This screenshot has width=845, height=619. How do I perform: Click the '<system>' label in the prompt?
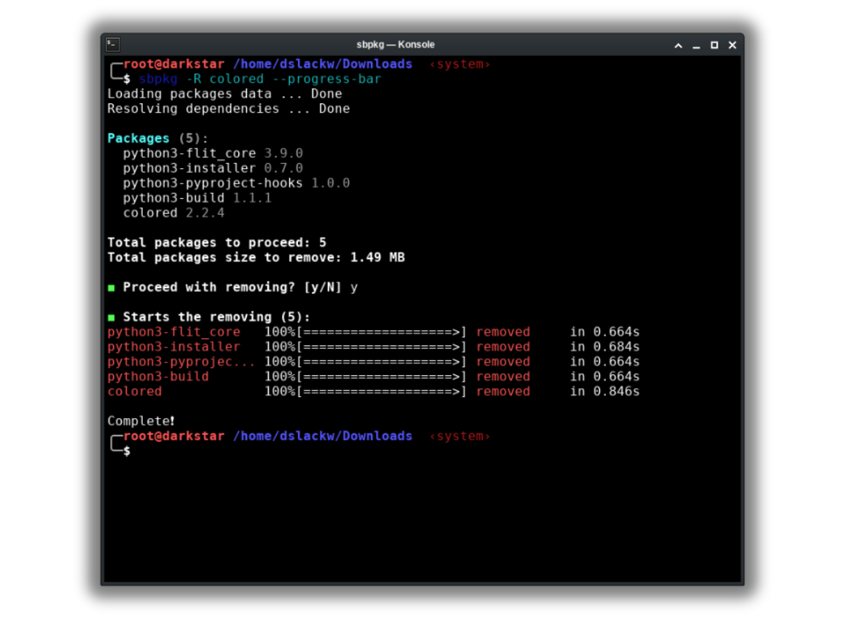pyautogui.click(x=460, y=64)
